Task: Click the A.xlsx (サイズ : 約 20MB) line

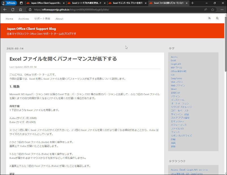Action: [23, 118]
